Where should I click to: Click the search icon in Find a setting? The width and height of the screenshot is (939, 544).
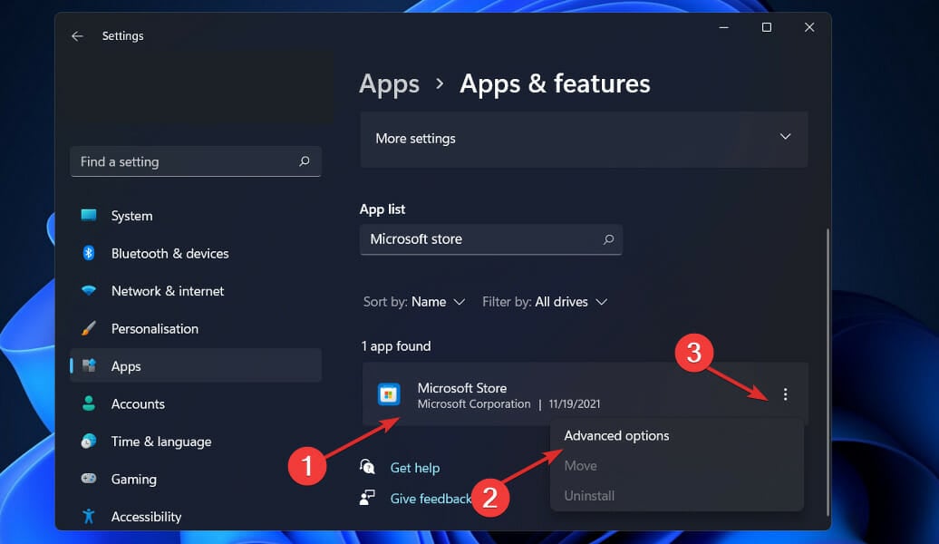[305, 161]
